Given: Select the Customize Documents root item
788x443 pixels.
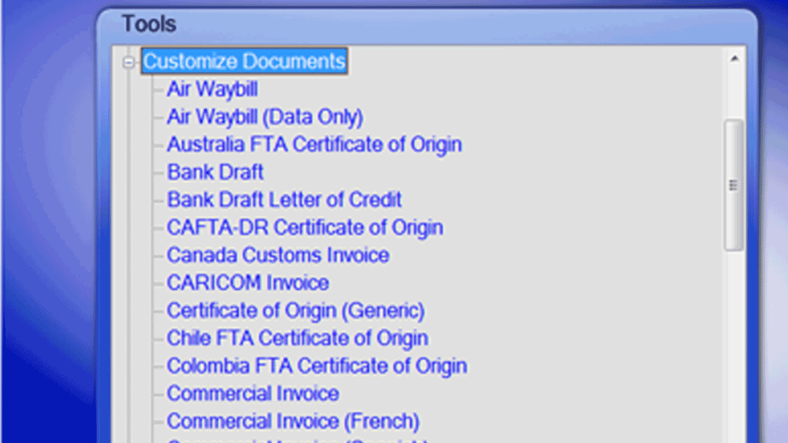Looking at the screenshot, I should point(244,61).
